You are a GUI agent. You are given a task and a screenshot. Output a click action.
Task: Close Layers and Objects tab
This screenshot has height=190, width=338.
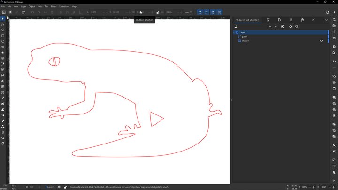[259, 20]
